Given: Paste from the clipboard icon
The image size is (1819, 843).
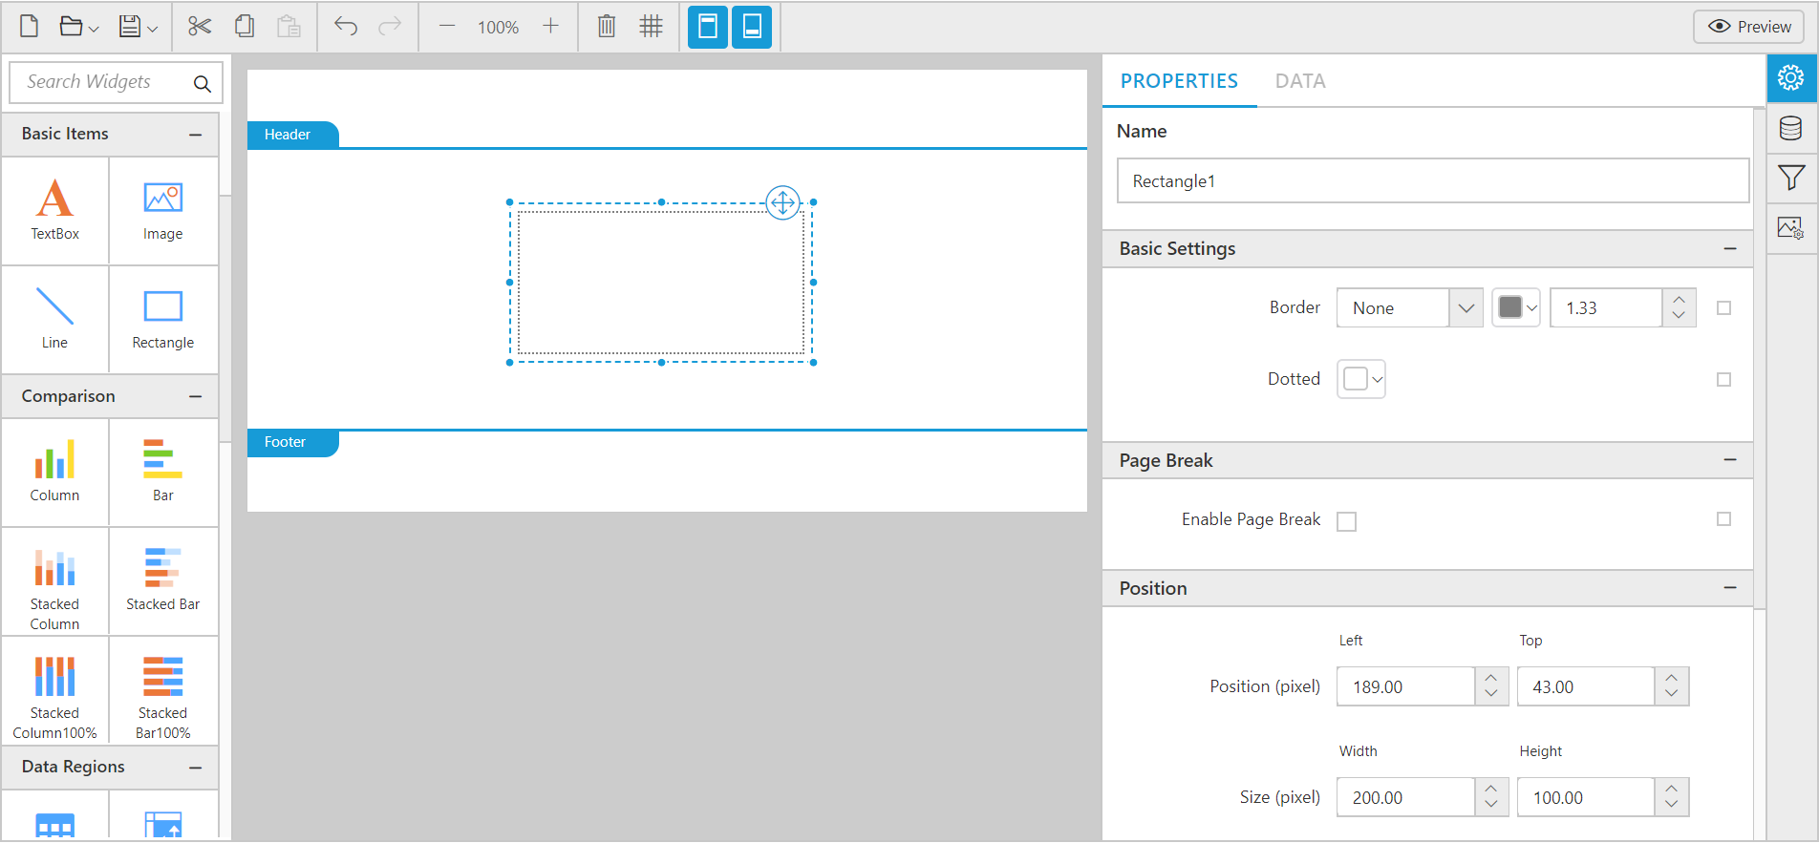Looking at the screenshot, I should 289,26.
